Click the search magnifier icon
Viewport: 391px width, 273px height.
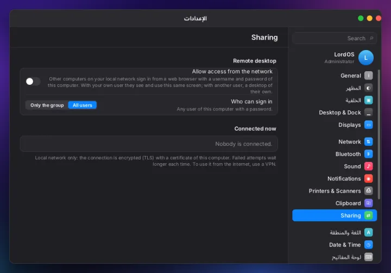click(371, 38)
